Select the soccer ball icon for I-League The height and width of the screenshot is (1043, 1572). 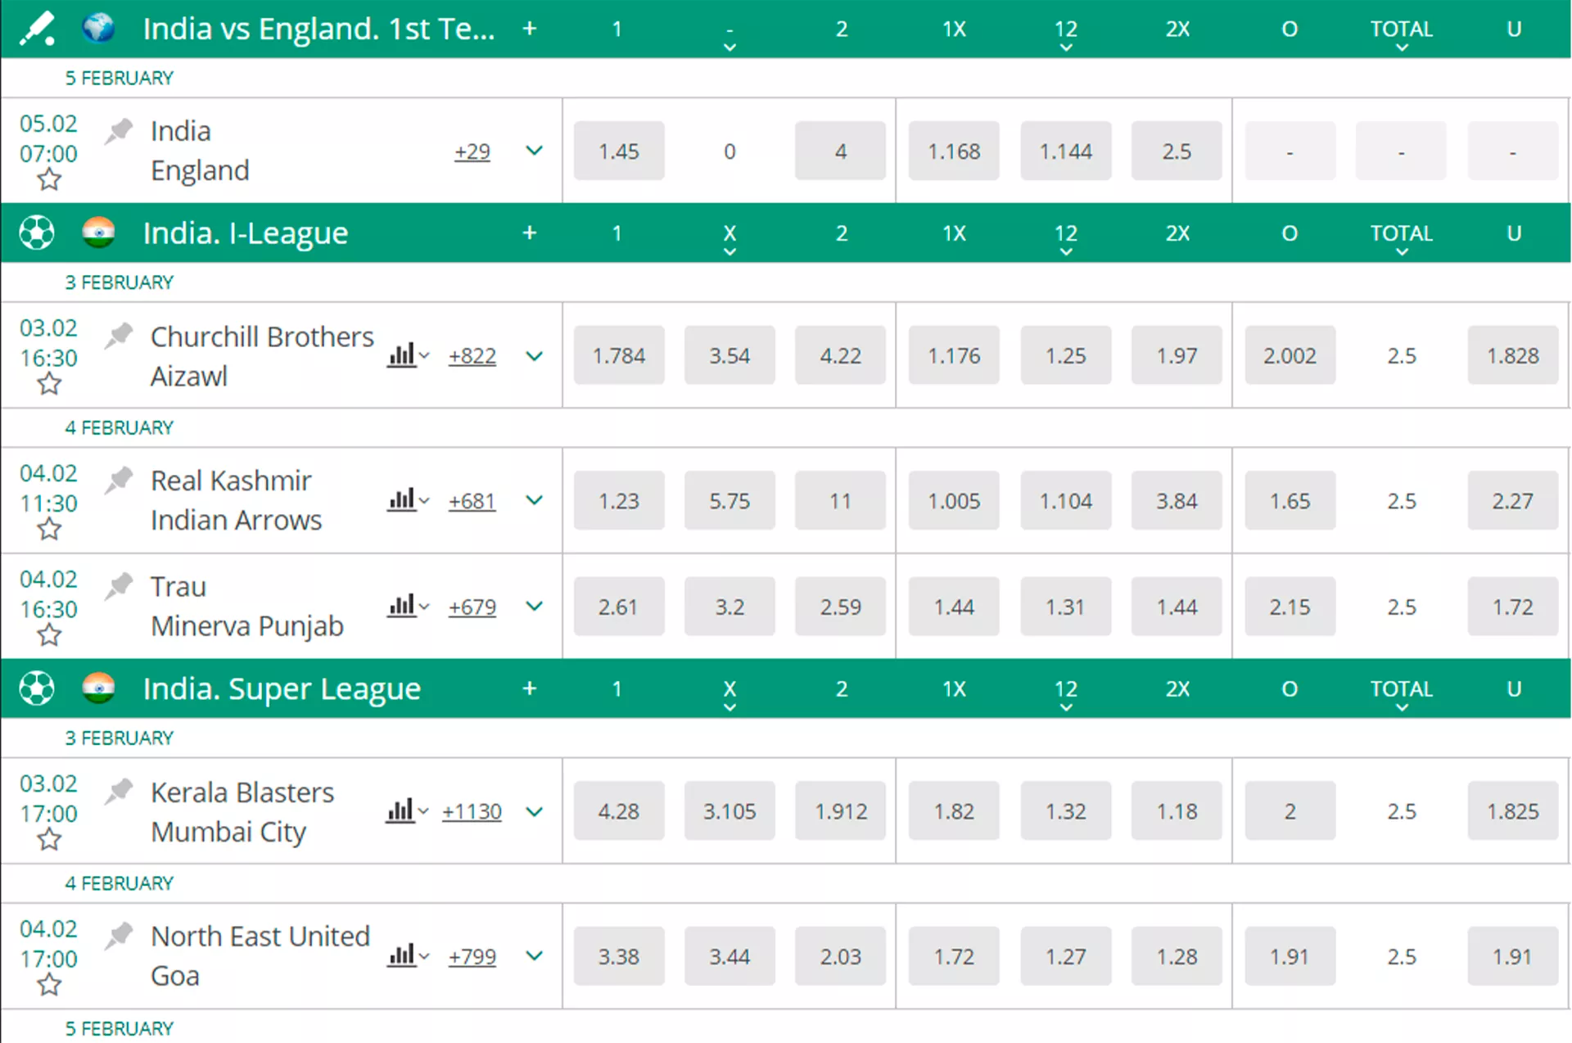click(x=36, y=233)
